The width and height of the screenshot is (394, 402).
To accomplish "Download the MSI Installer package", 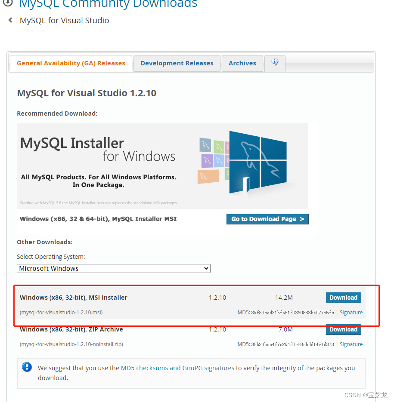I will tap(343, 298).
